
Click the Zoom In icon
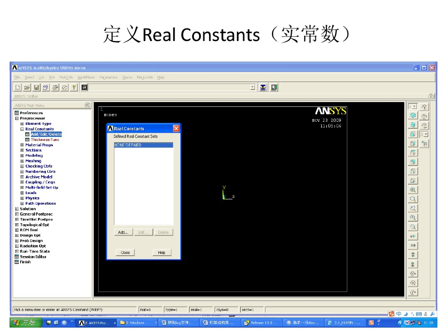pos(413,218)
